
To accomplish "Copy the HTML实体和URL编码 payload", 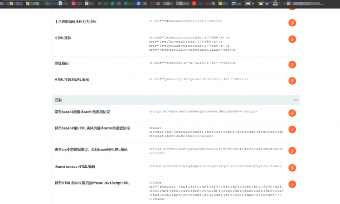I will tap(292, 81).
